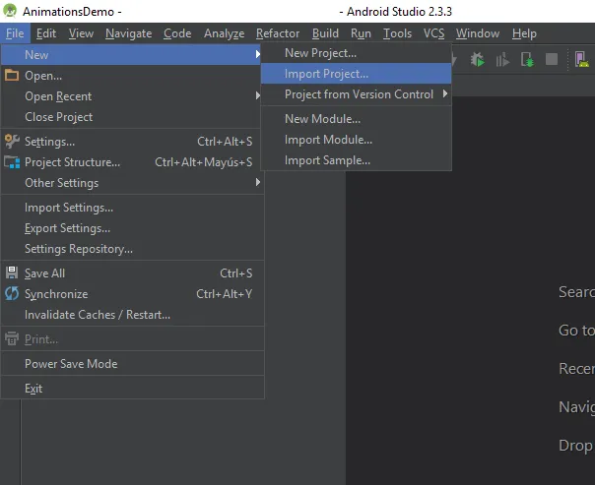The image size is (595, 485).
Task: Choose Close Project
Action: (x=132, y=117)
